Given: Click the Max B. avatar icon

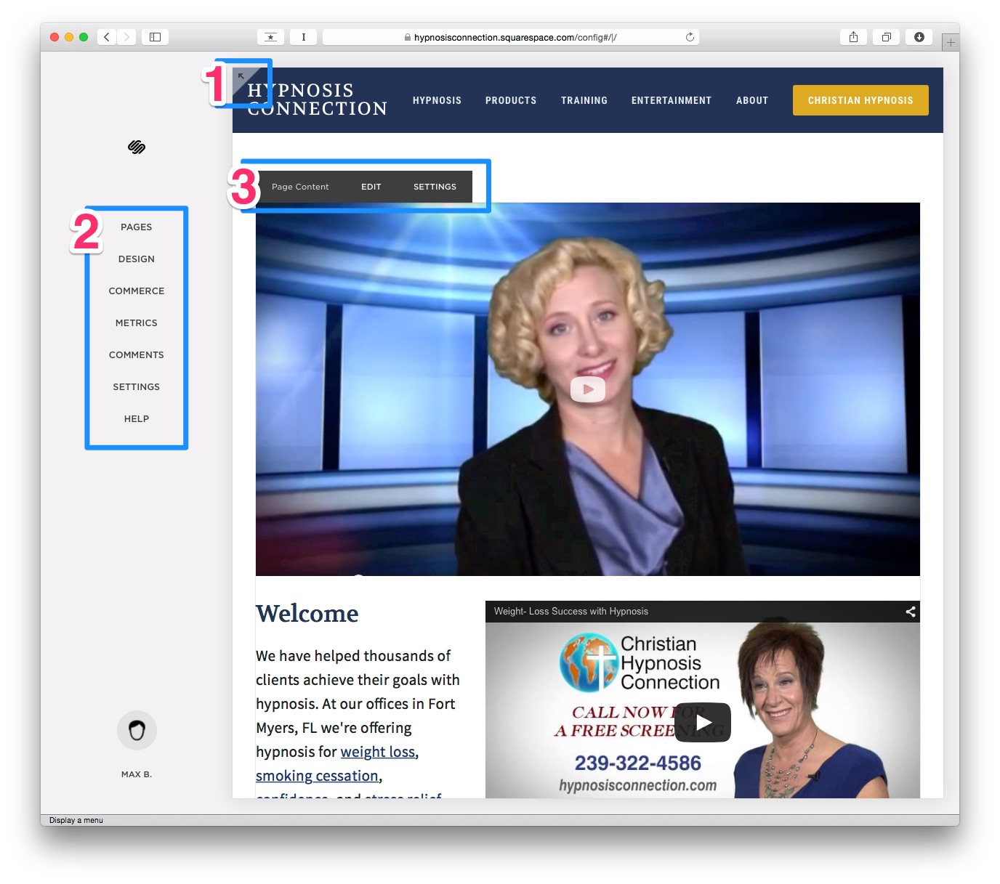Looking at the screenshot, I should [x=137, y=730].
